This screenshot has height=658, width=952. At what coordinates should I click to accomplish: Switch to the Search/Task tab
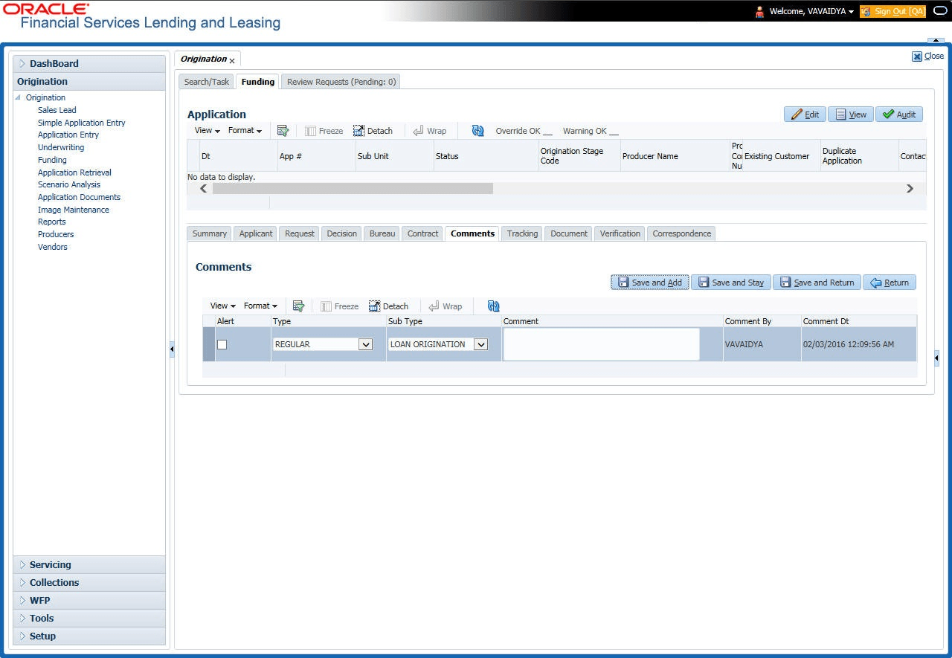[x=207, y=82]
